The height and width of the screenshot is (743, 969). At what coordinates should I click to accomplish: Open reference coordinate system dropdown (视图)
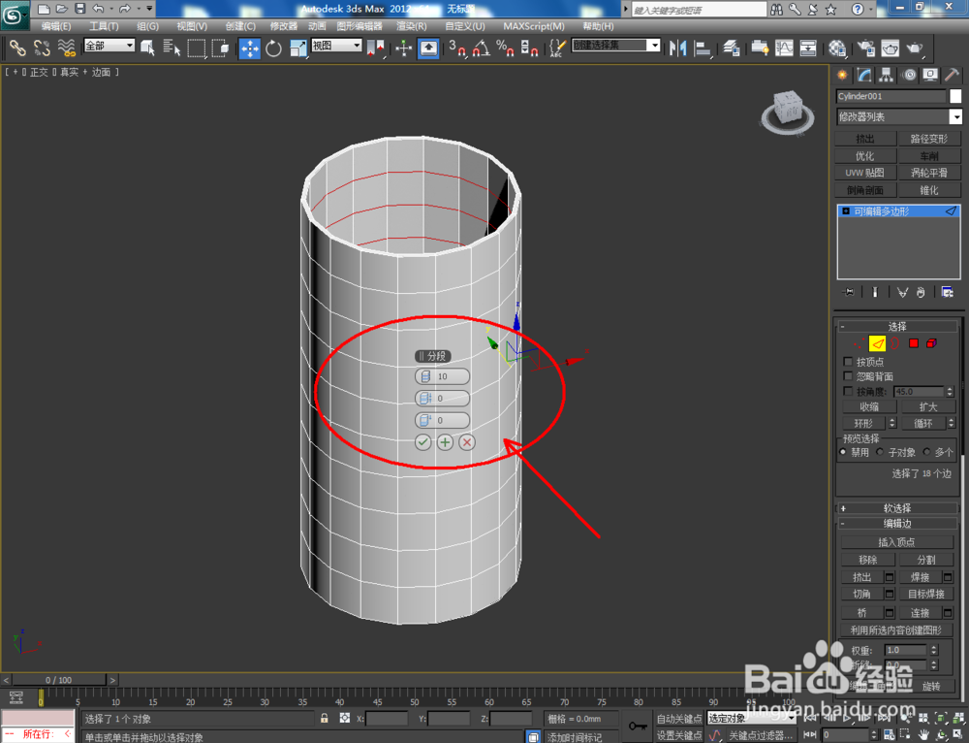[336, 46]
